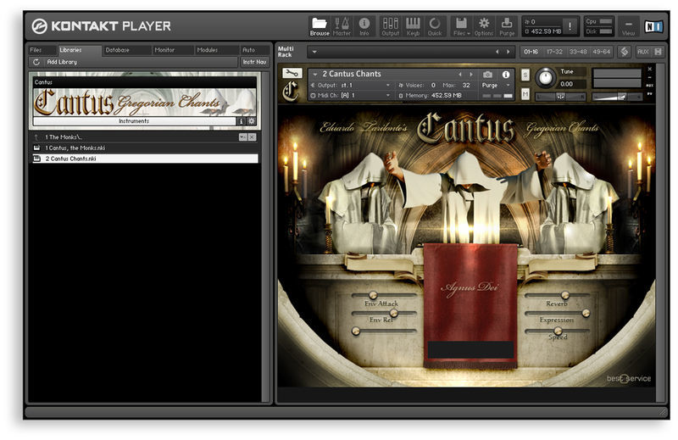Click the Tune knob

pos(546,78)
